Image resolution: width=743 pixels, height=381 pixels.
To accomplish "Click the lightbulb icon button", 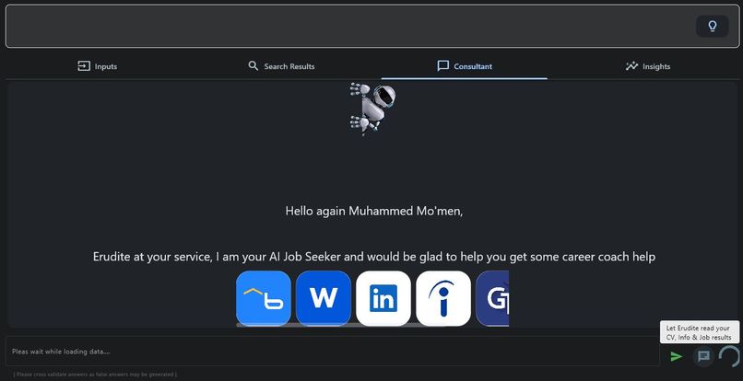I will [x=712, y=26].
